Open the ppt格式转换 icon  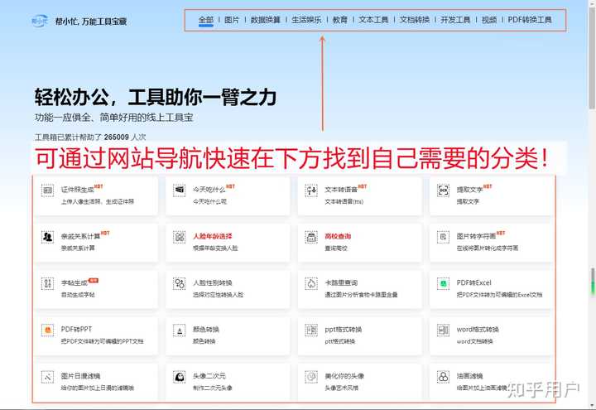click(x=311, y=330)
